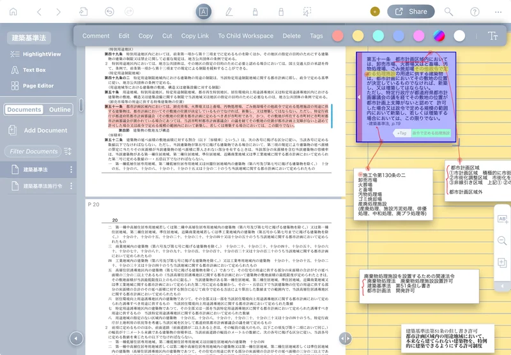This screenshot has width=511, height=355.
Task: Select the 建築基準法施行令 document
Action: pyautogui.click(x=38, y=186)
